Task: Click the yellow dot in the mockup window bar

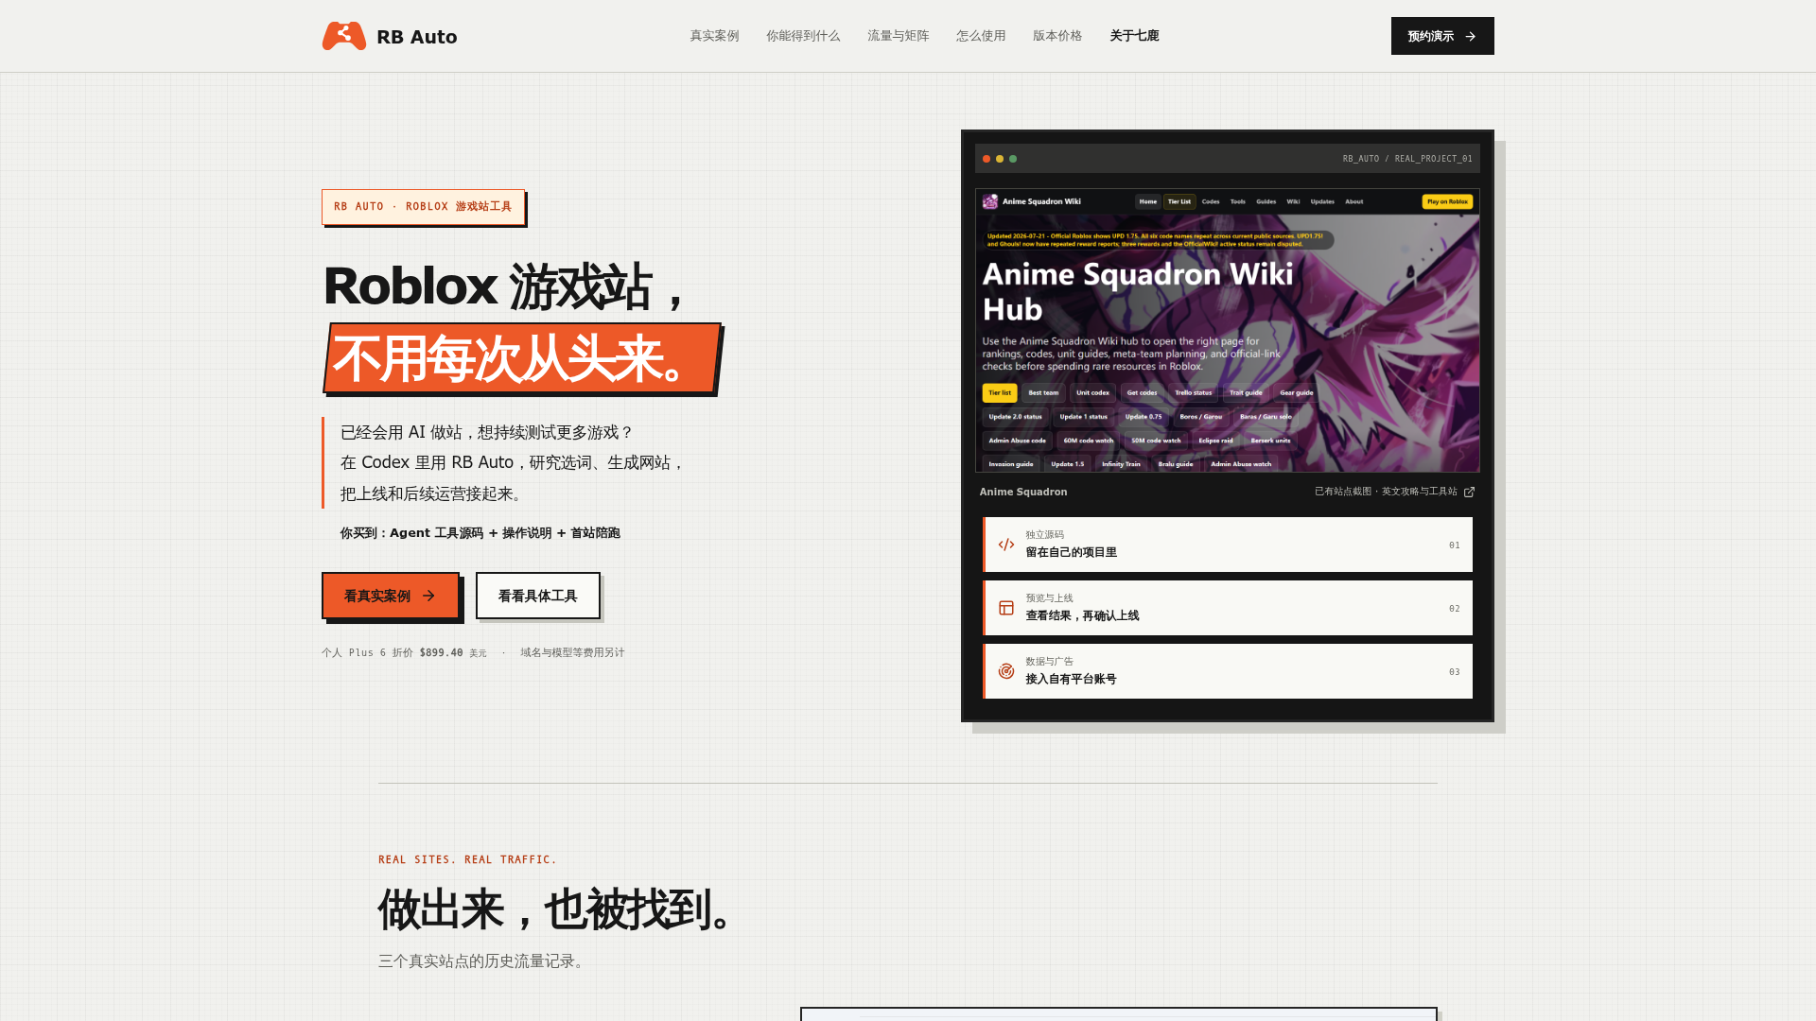Action: point(1000,159)
